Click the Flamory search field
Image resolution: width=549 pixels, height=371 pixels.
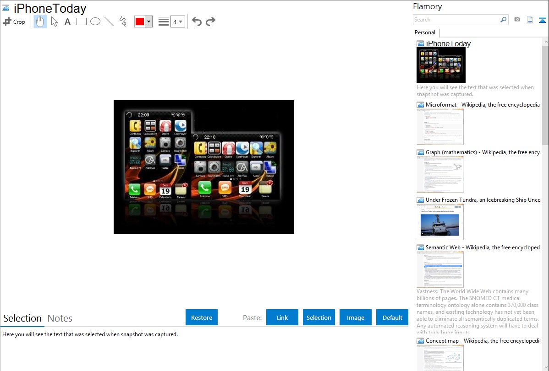(x=456, y=20)
